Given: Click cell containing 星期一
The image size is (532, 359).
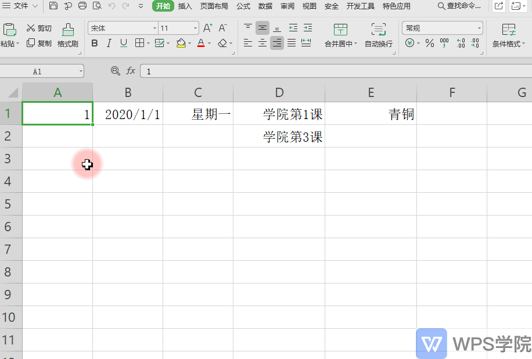Looking at the screenshot, I should 198,114.
